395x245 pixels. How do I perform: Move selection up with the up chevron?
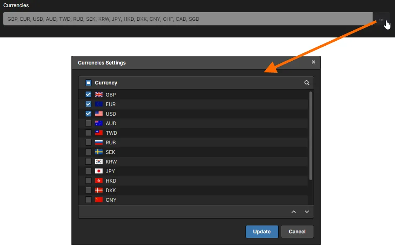tap(294, 212)
